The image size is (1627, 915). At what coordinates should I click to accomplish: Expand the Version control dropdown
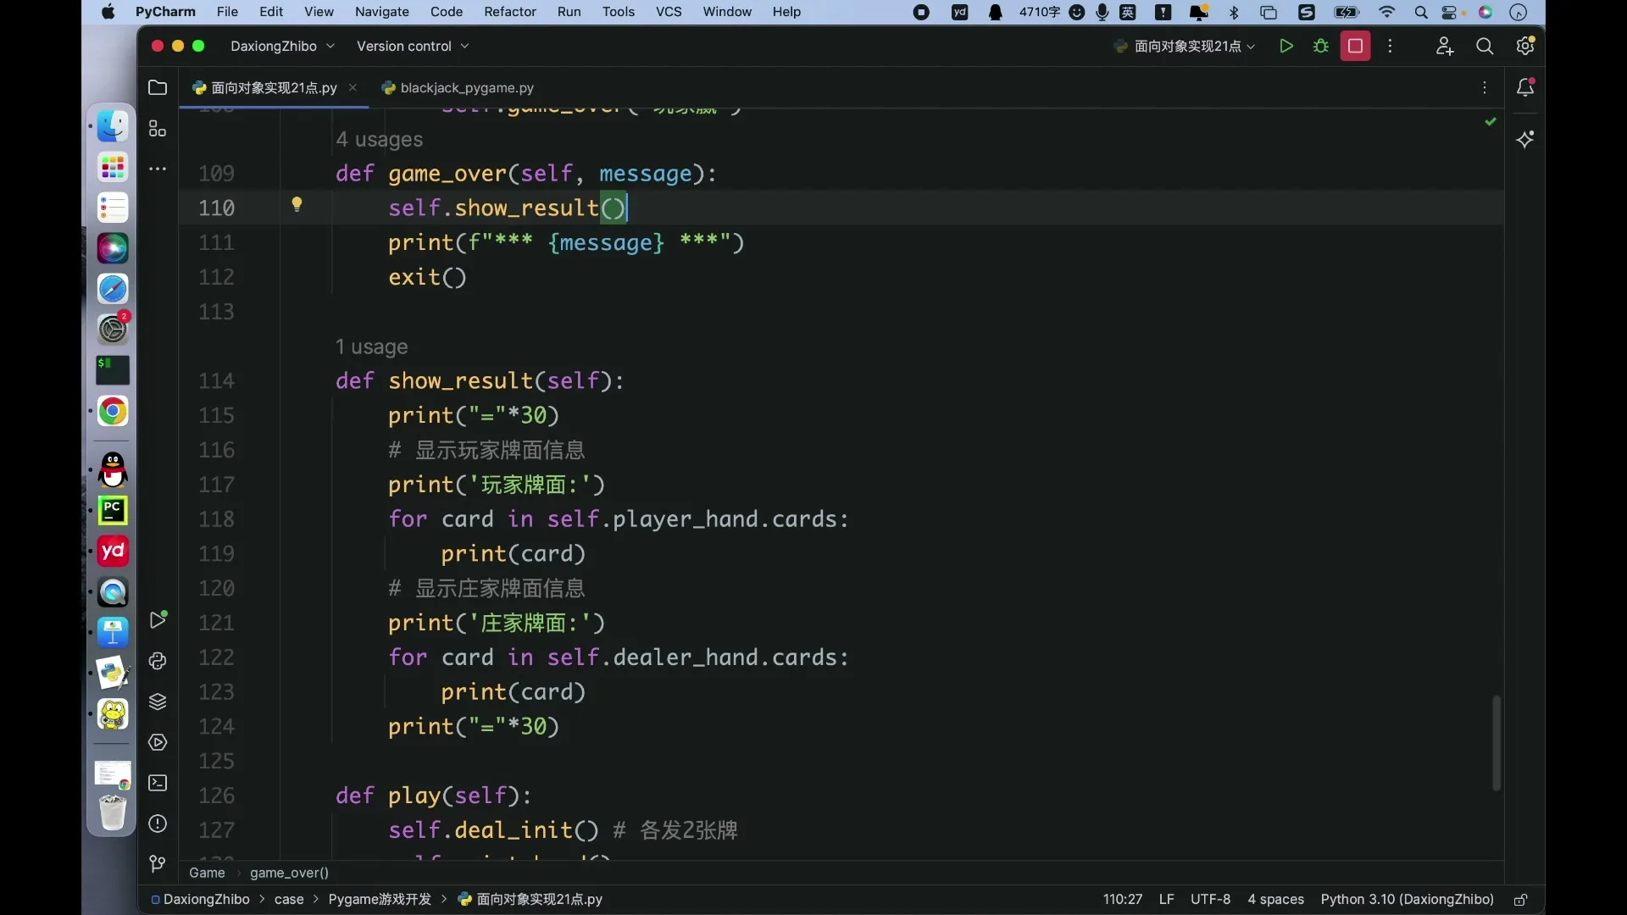413,47
